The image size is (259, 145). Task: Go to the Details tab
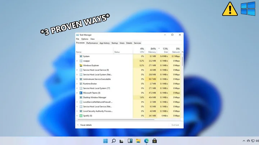tap(129, 43)
